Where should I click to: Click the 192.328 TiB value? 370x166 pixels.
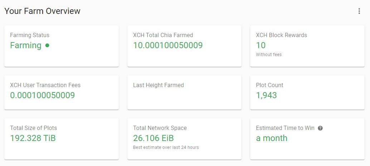pos(33,138)
